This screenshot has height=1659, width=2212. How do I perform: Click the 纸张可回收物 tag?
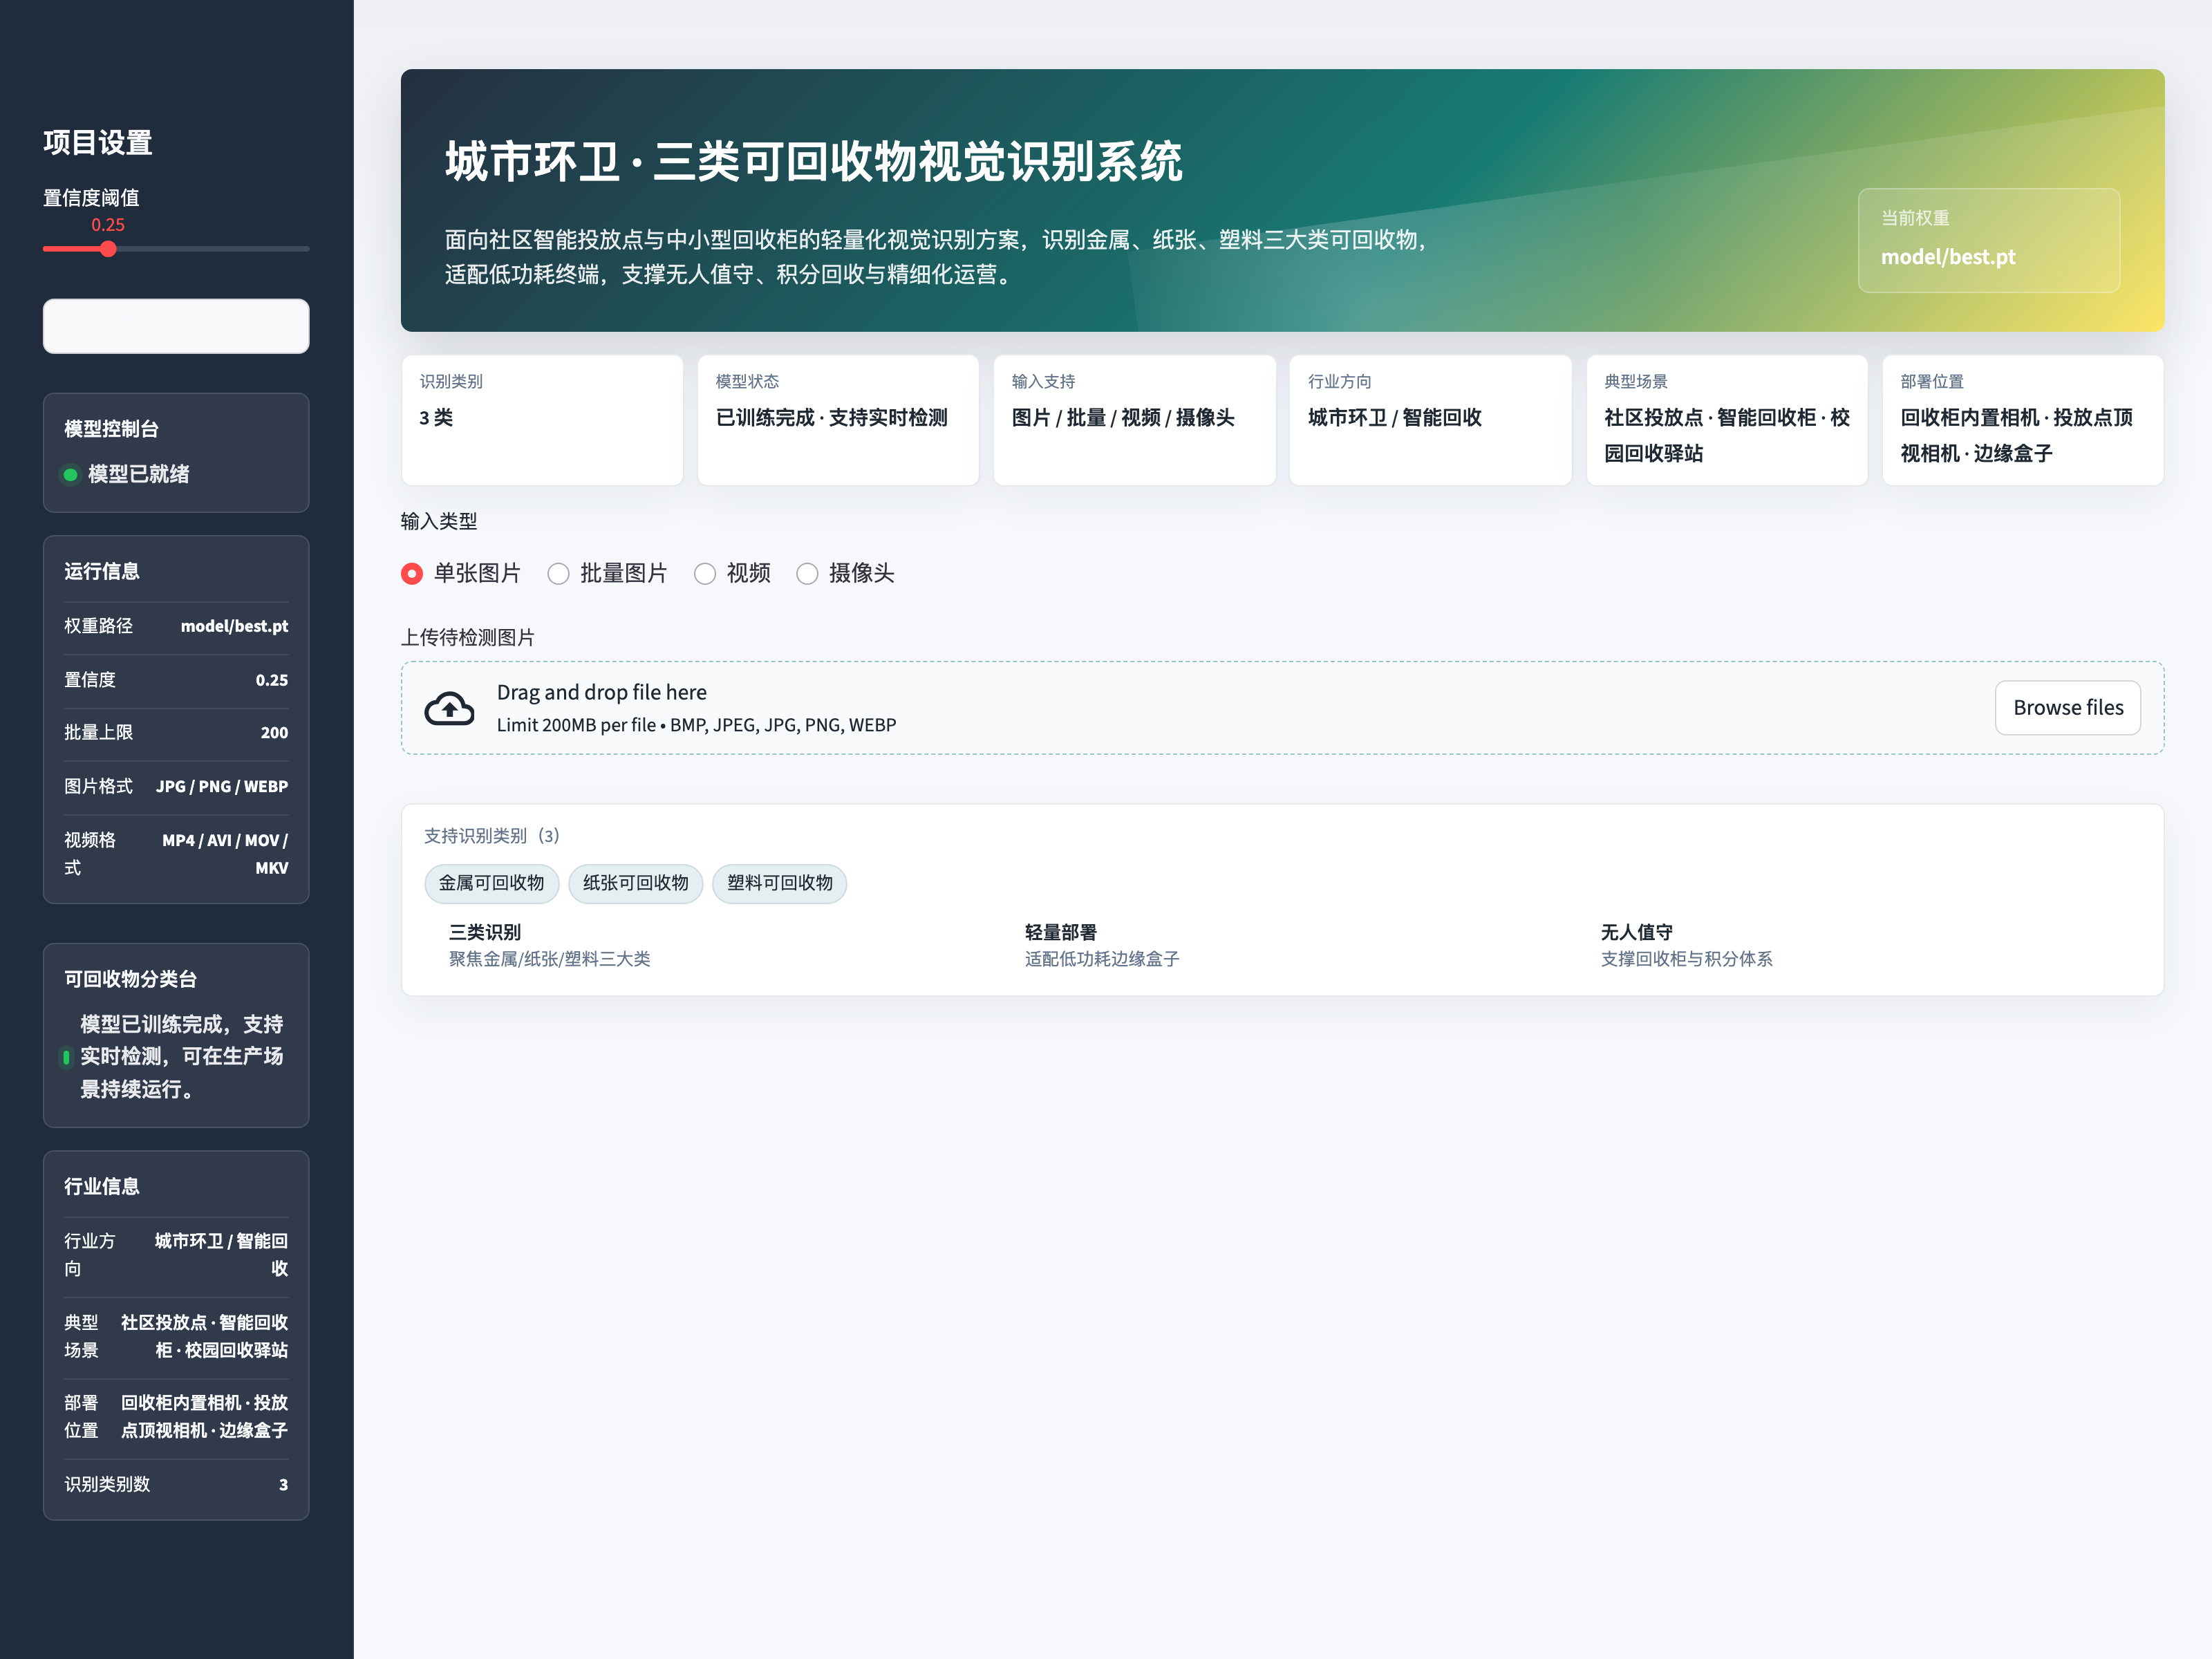coord(635,884)
